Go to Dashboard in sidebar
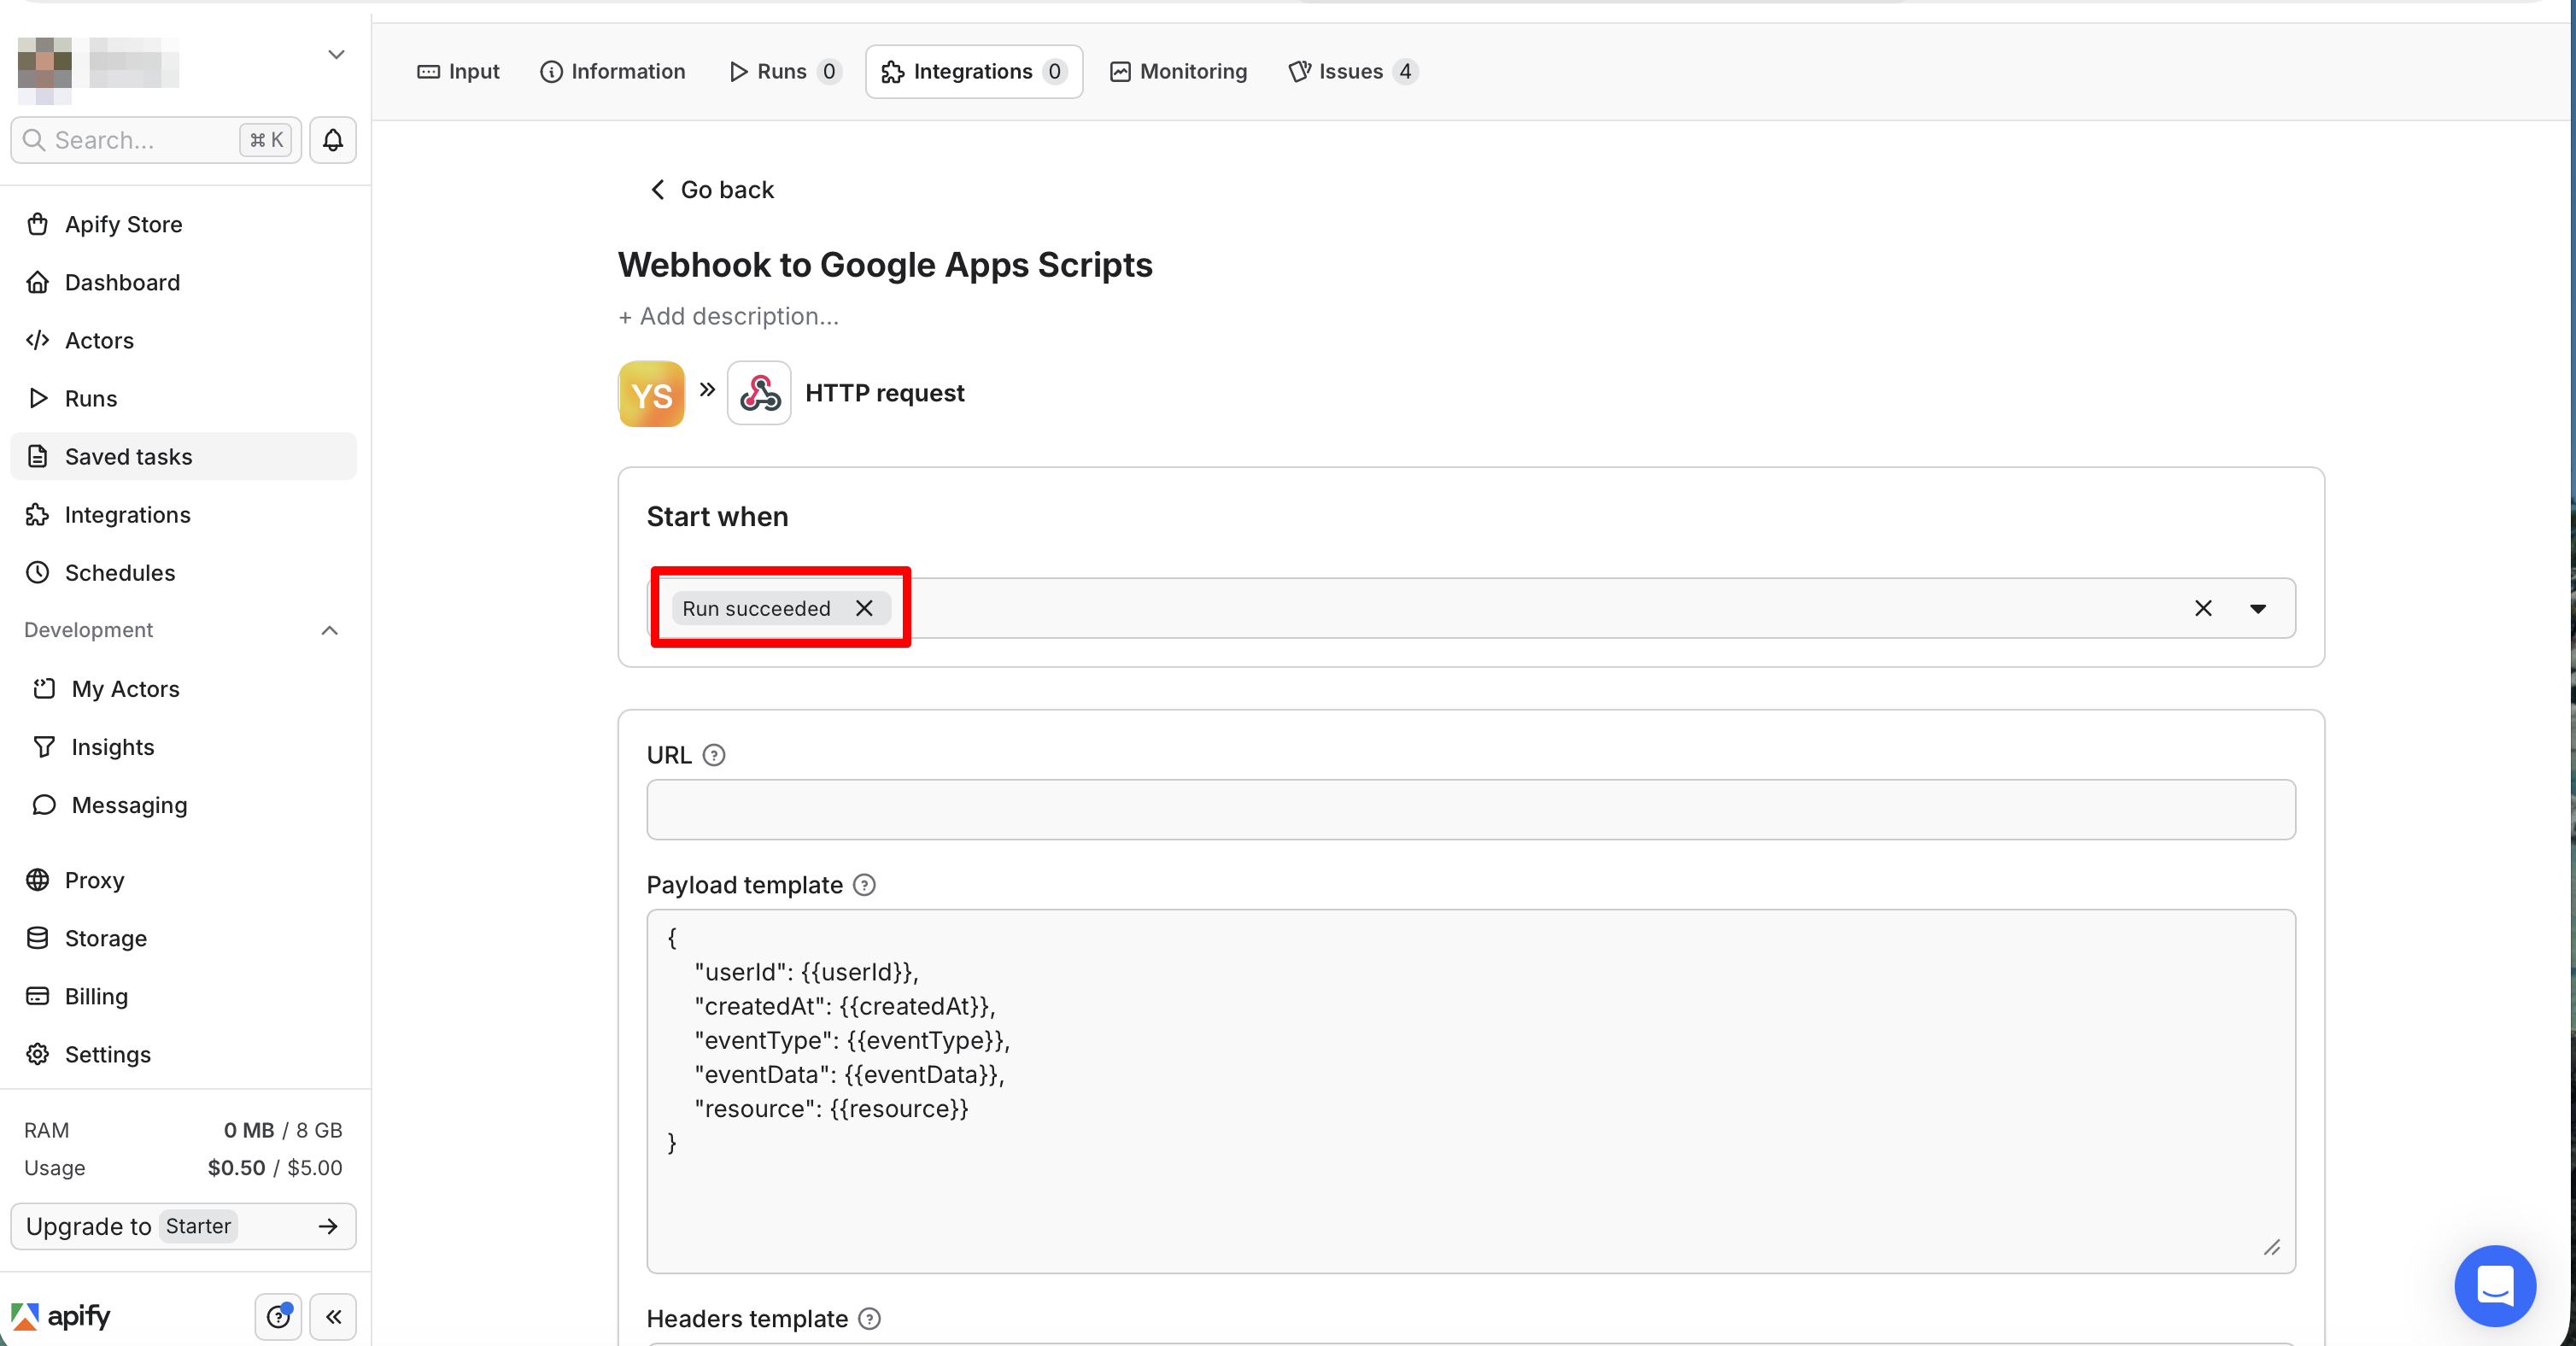 pyautogui.click(x=184, y=282)
